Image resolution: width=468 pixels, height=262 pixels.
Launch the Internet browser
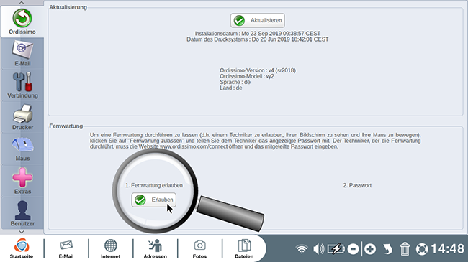point(110,248)
